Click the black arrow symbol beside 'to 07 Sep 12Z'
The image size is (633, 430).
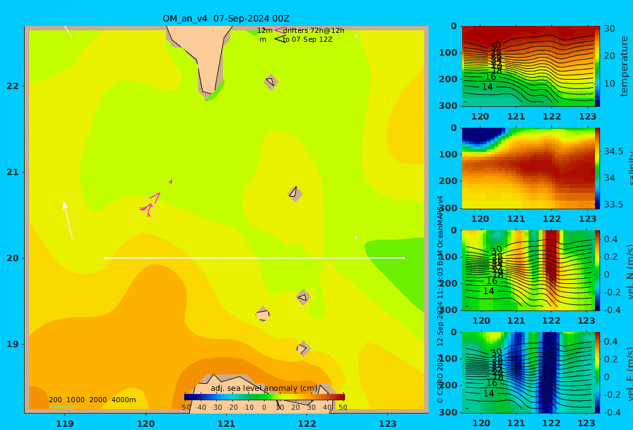pos(280,39)
